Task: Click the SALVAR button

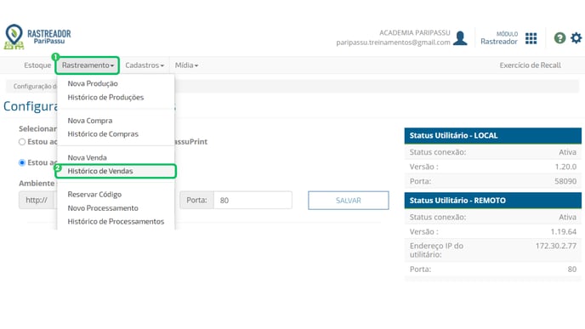Action: pyautogui.click(x=349, y=201)
